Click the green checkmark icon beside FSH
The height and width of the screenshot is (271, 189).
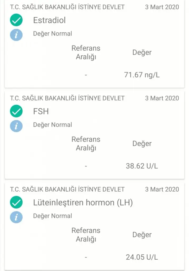click(x=16, y=111)
